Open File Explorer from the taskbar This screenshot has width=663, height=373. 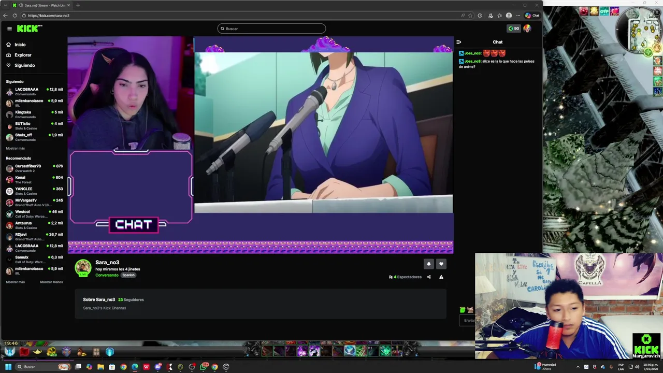(x=100, y=367)
